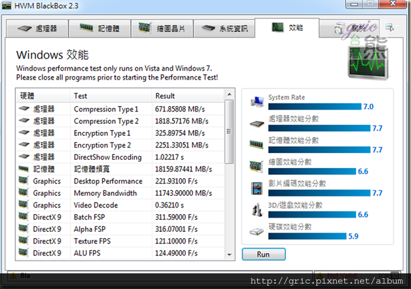Click the card icon in Batch FSP row
Screen dimensions: 411x289
(x=24, y=216)
